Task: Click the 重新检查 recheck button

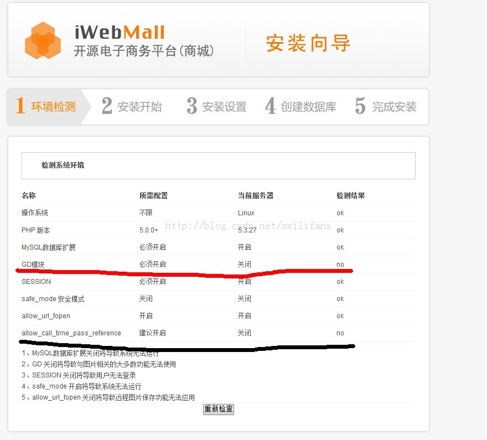Action: tap(219, 409)
